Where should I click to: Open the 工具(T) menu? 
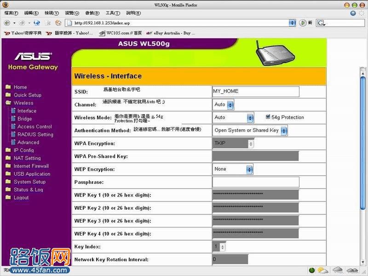pyautogui.click(x=113, y=13)
